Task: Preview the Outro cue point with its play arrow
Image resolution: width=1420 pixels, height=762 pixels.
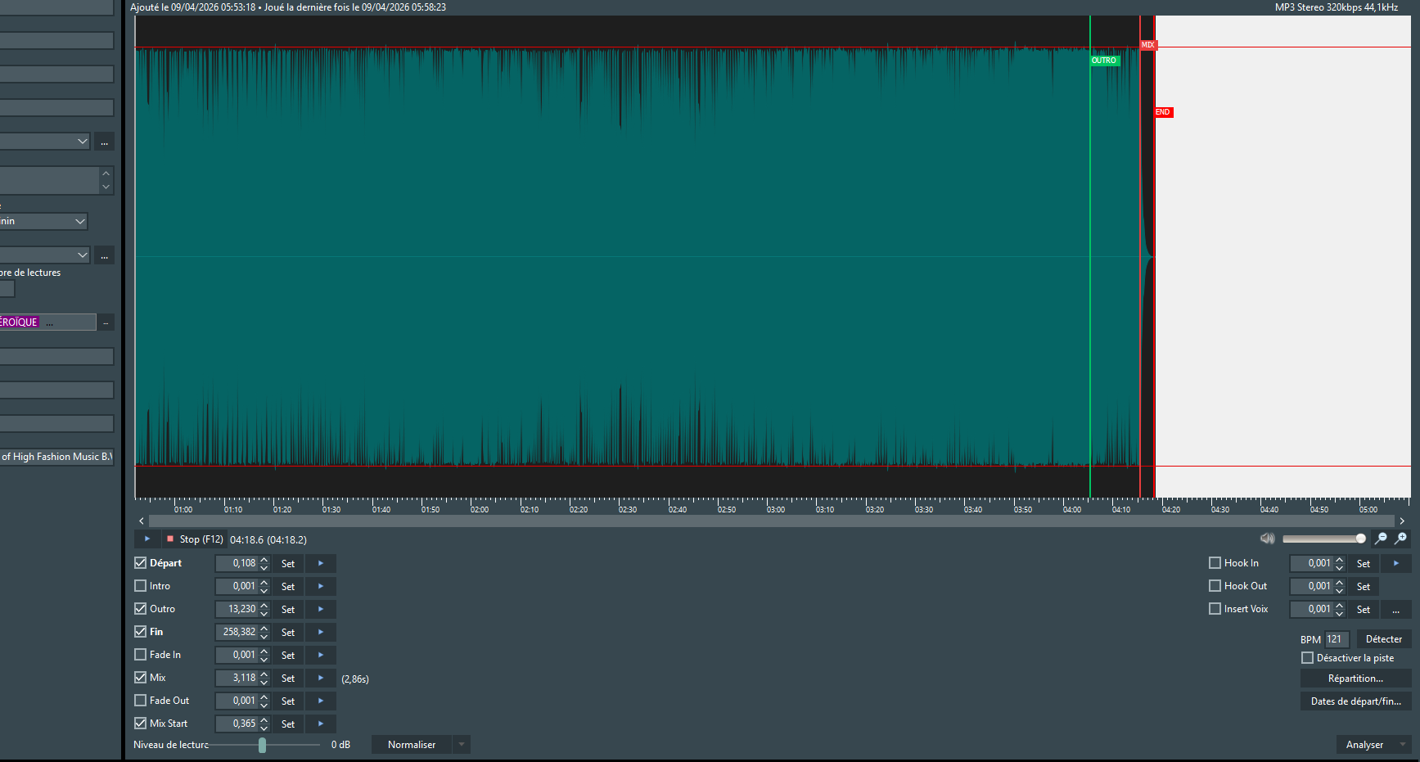Action: click(321, 609)
